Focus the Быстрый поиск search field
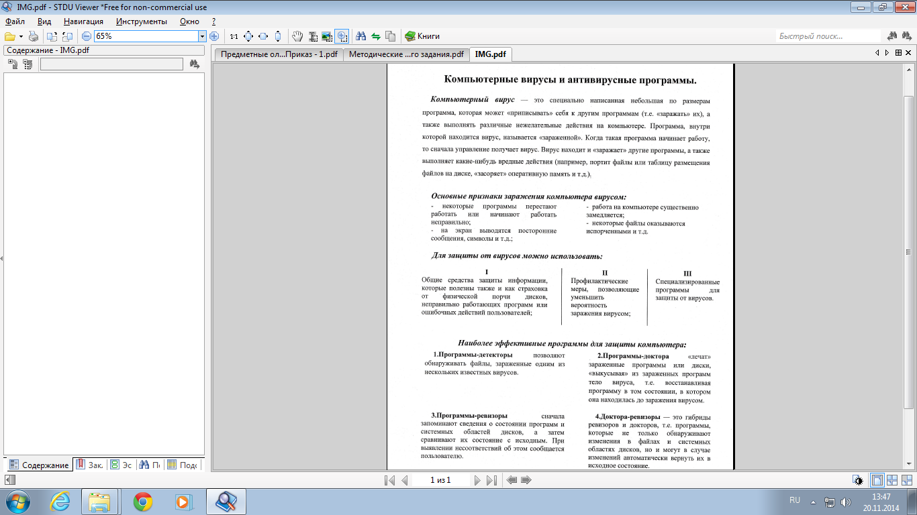 coord(828,36)
